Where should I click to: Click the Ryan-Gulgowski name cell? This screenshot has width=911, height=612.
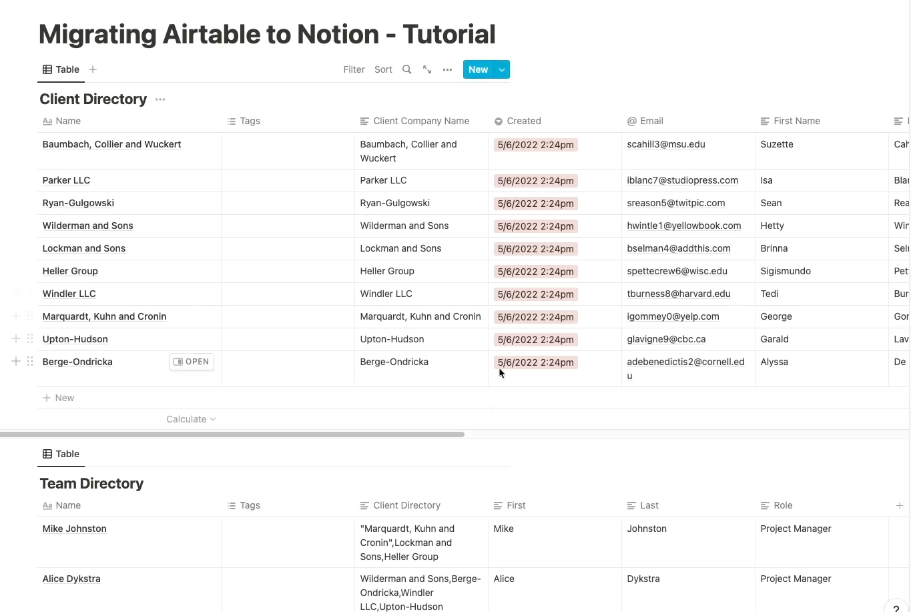129,203
